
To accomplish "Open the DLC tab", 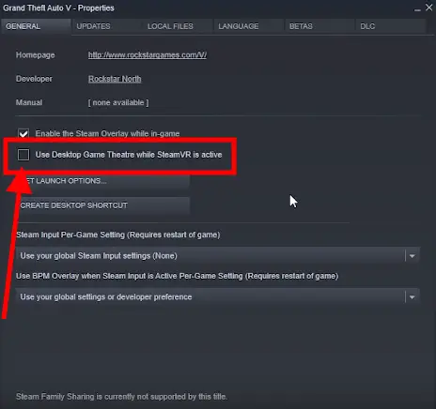I will [391, 26].
